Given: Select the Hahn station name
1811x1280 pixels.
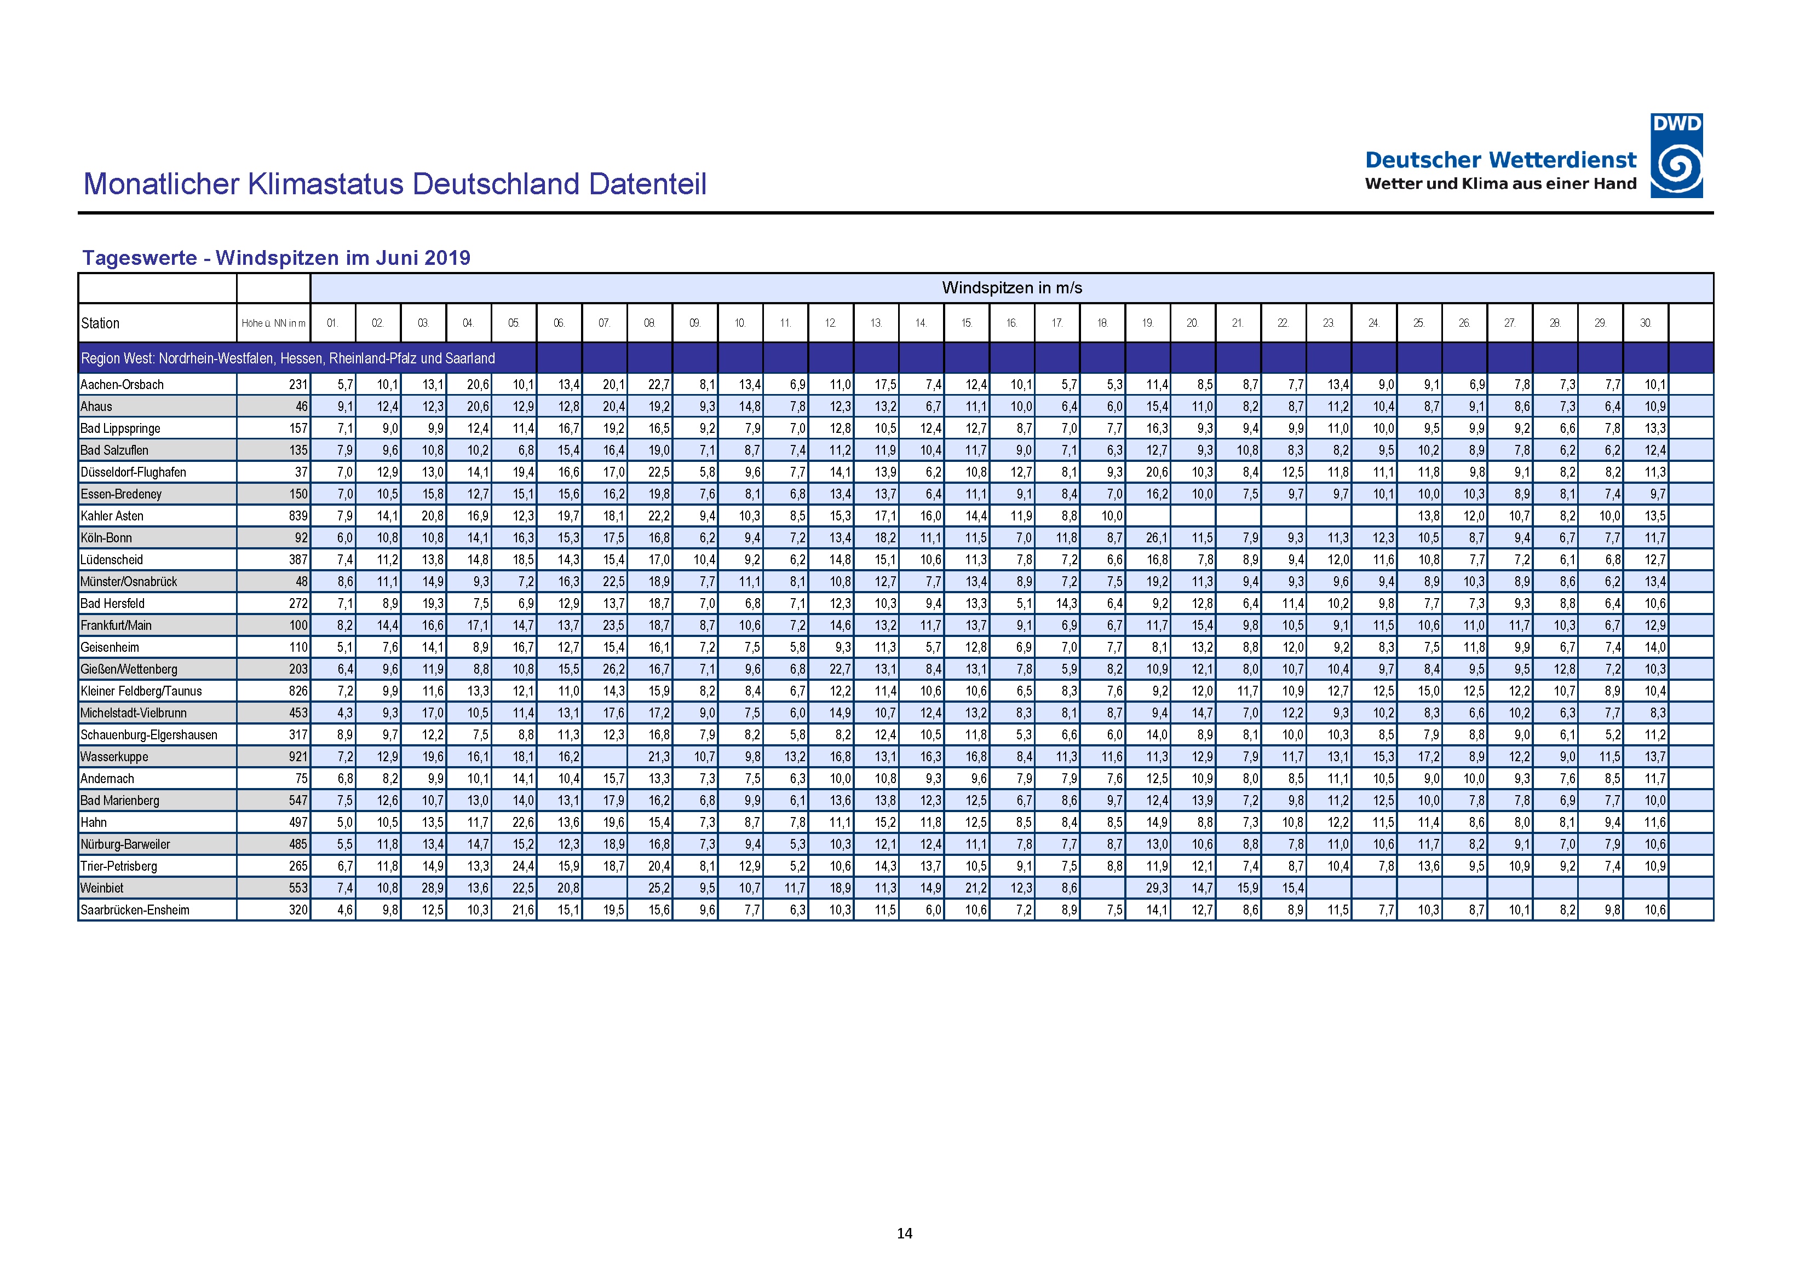Looking at the screenshot, I should pyautogui.click(x=94, y=822).
